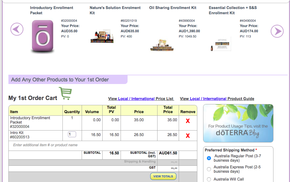Open View Local / International Price List
This screenshot has width=290, height=182.
click(141, 99)
